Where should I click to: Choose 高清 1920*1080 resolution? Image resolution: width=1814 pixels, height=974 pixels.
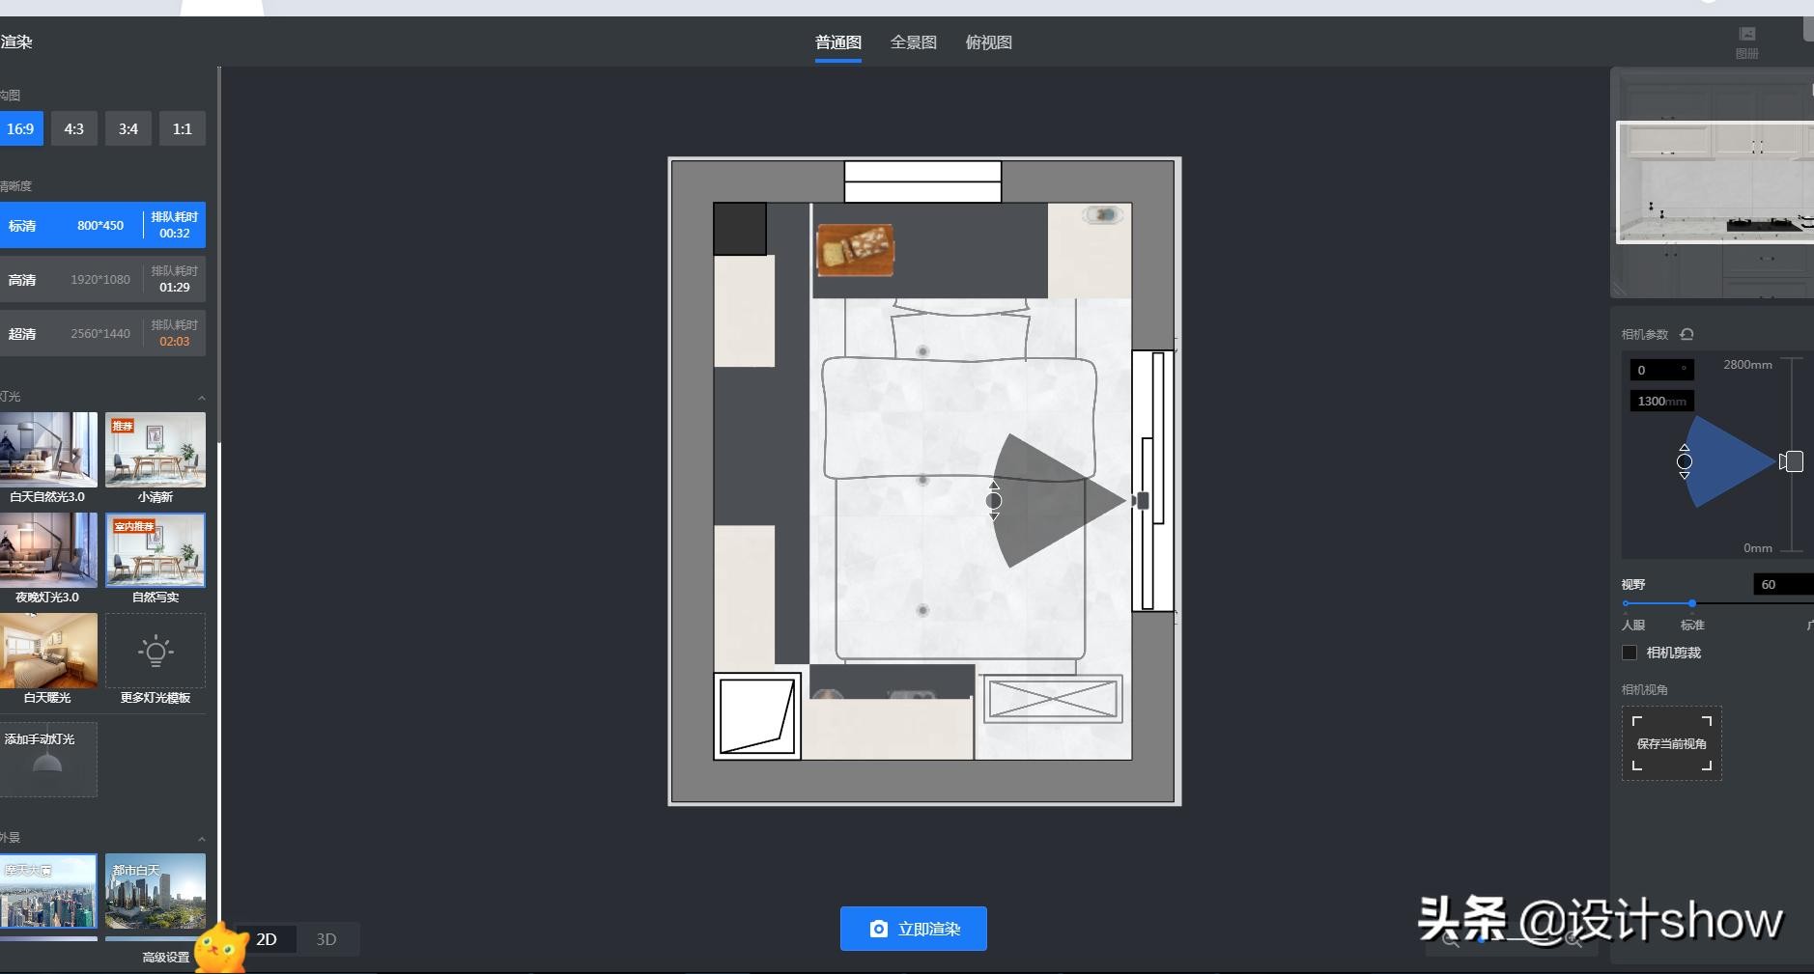click(x=101, y=280)
